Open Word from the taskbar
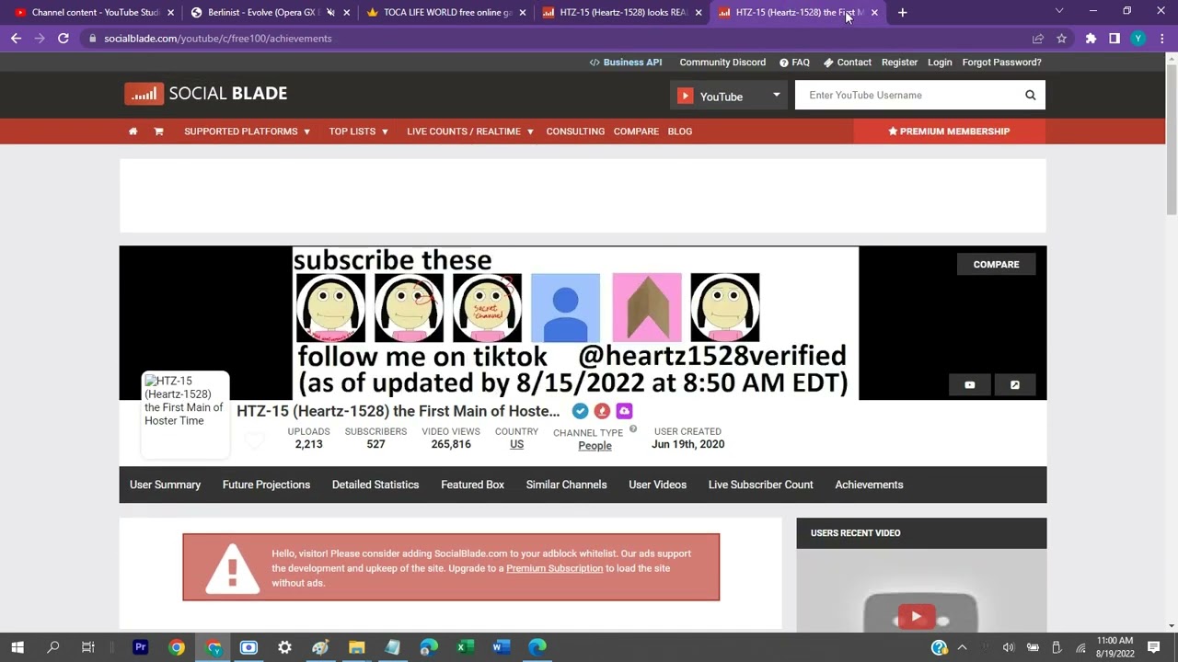 point(501,647)
